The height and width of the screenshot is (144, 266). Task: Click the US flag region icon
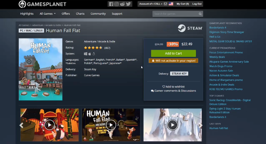[x=171, y=4]
